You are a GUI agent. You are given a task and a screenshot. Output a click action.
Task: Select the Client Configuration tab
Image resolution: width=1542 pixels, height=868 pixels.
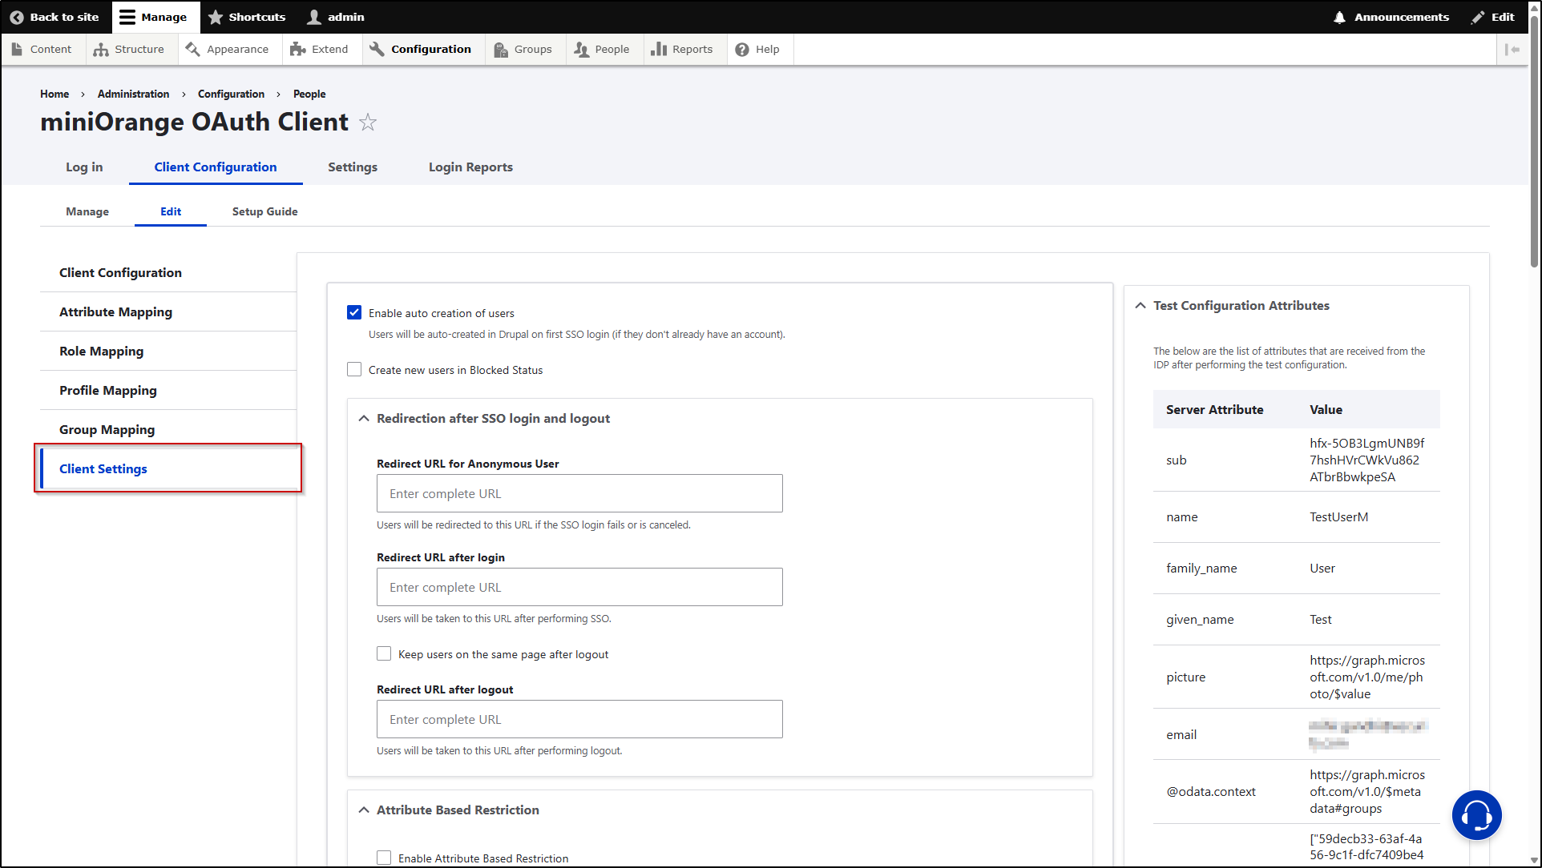[x=216, y=167]
